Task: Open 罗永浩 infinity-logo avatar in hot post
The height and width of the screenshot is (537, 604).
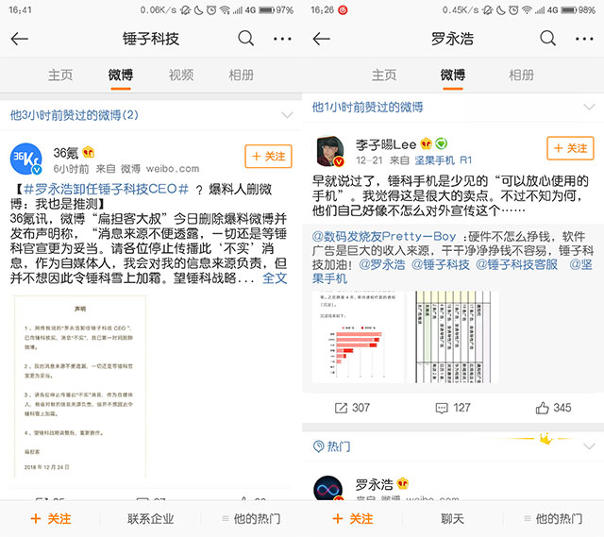Action: click(327, 489)
